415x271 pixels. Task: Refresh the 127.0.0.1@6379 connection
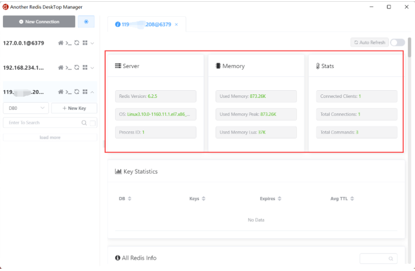tap(77, 42)
